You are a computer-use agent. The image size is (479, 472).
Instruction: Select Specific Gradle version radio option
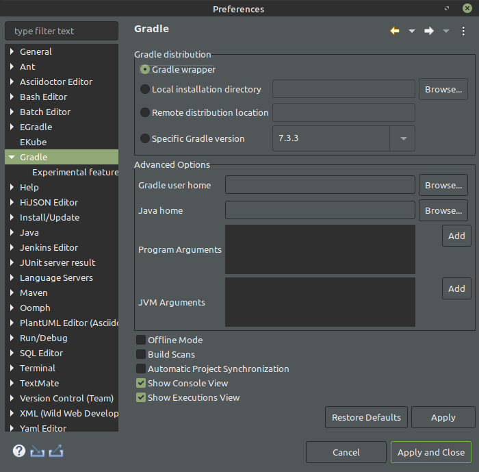tap(145, 138)
